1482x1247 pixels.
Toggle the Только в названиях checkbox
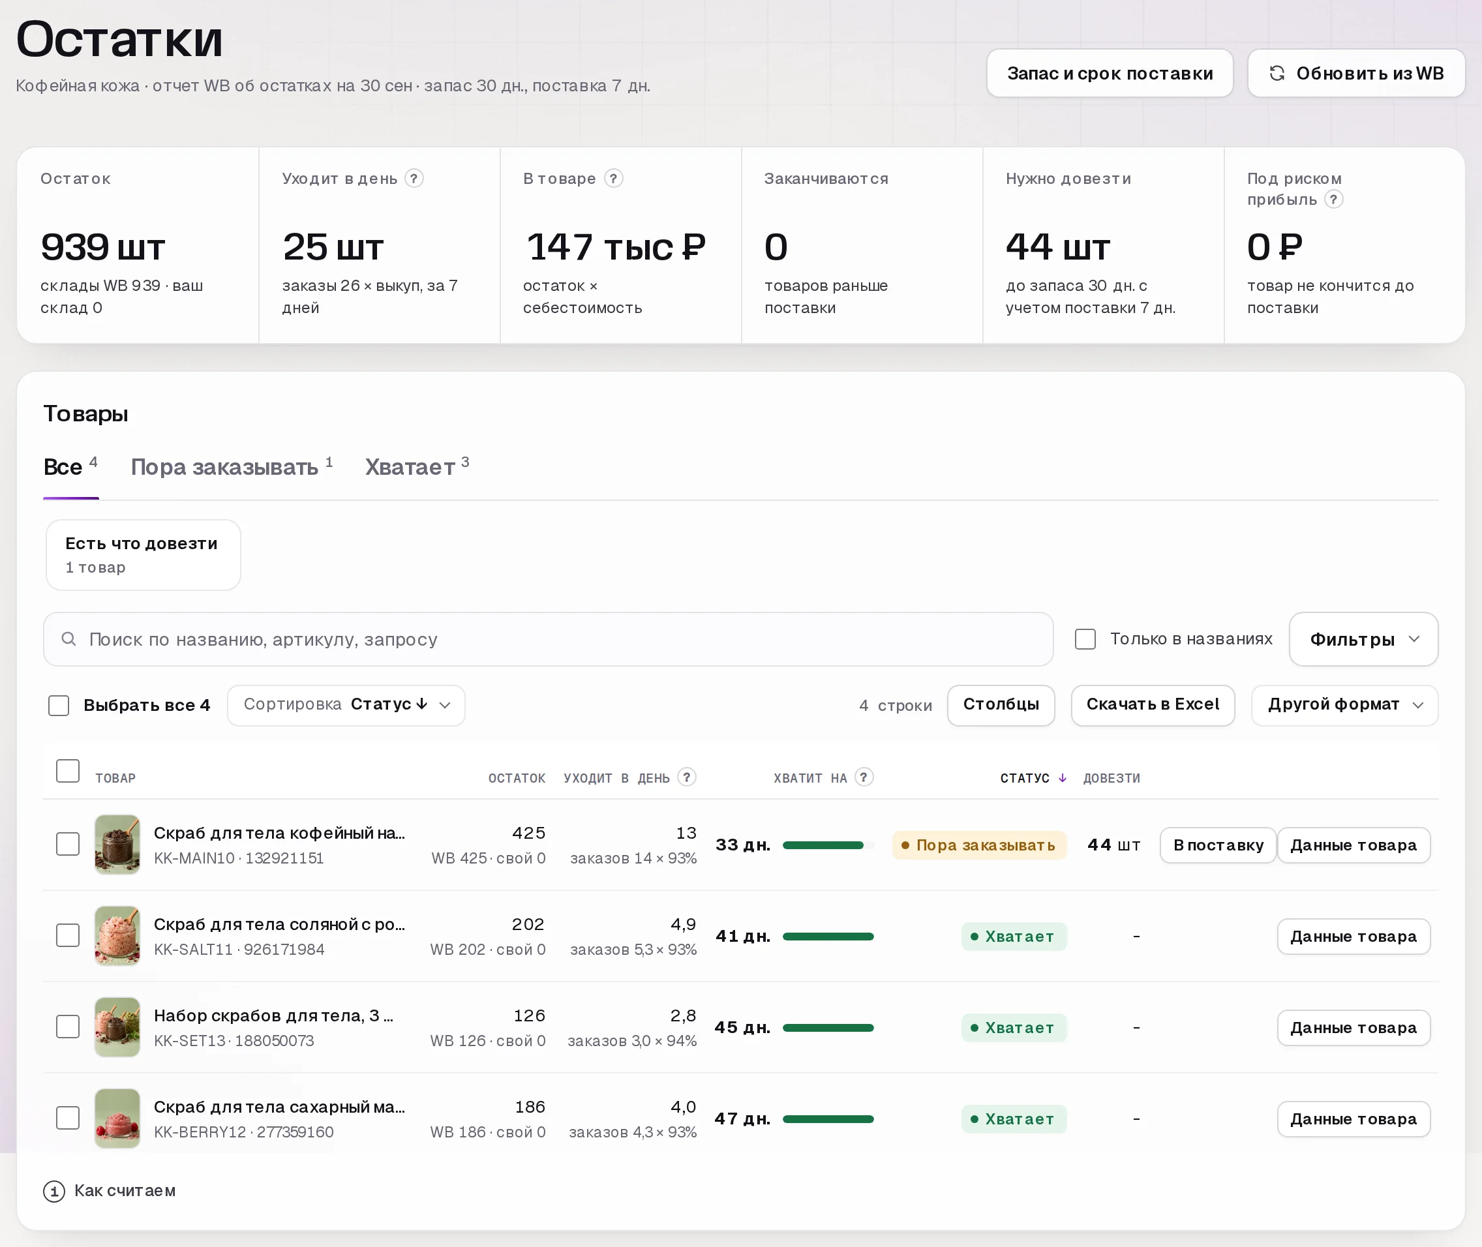click(x=1085, y=639)
